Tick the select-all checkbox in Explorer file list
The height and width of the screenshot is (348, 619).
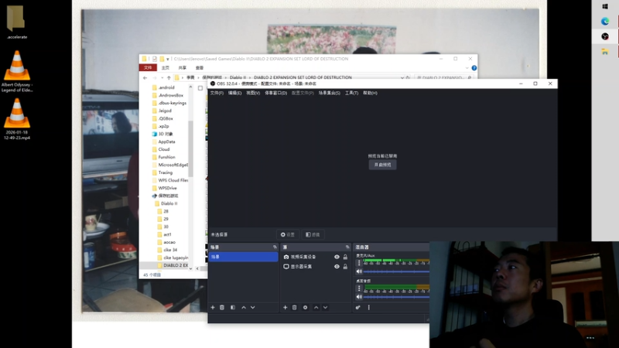click(200, 88)
